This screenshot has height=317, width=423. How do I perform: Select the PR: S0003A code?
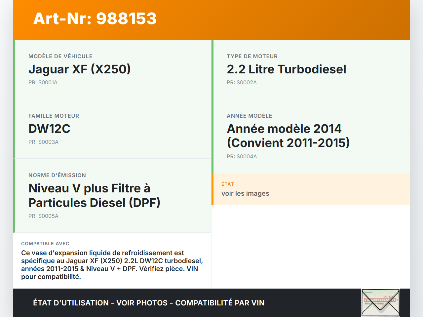(x=43, y=142)
